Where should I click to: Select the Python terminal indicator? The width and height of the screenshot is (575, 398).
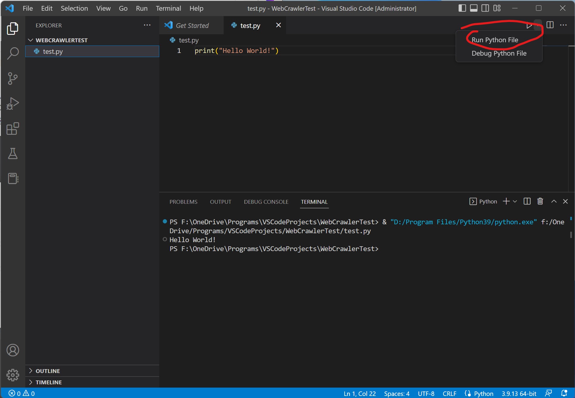click(483, 201)
